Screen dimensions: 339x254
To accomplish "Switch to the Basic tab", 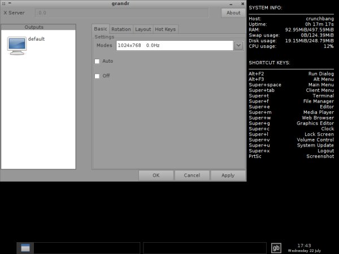I will coord(101,29).
